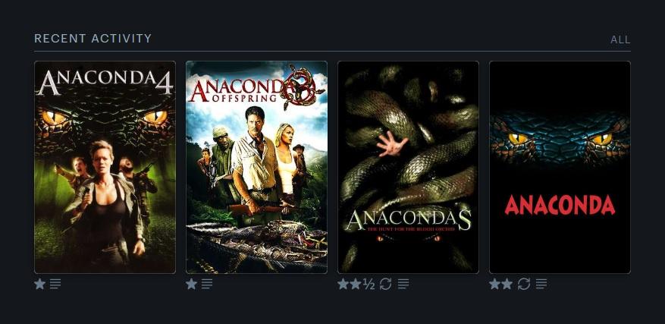Click the two-and-a-half star rating under Anacondas

[356, 284]
